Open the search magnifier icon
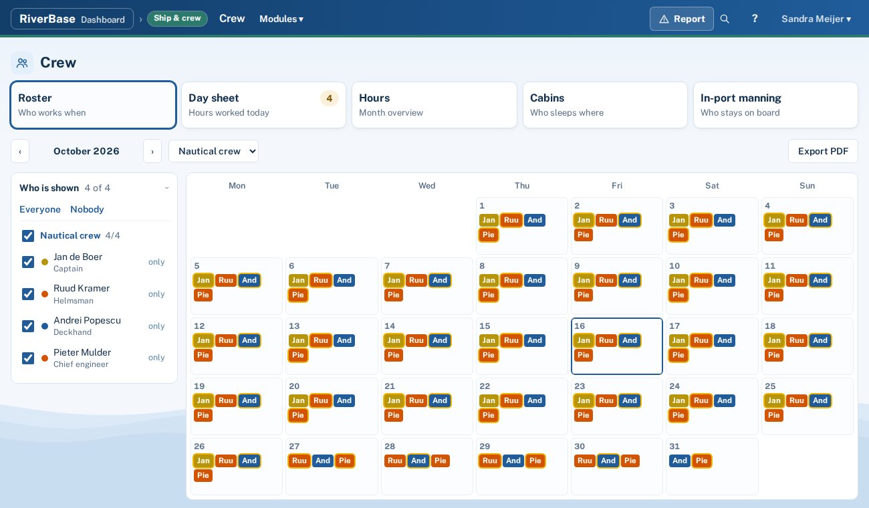The image size is (869, 508). click(x=725, y=19)
